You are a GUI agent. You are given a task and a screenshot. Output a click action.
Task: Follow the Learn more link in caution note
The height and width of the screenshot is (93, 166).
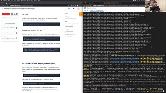click(4, 21)
